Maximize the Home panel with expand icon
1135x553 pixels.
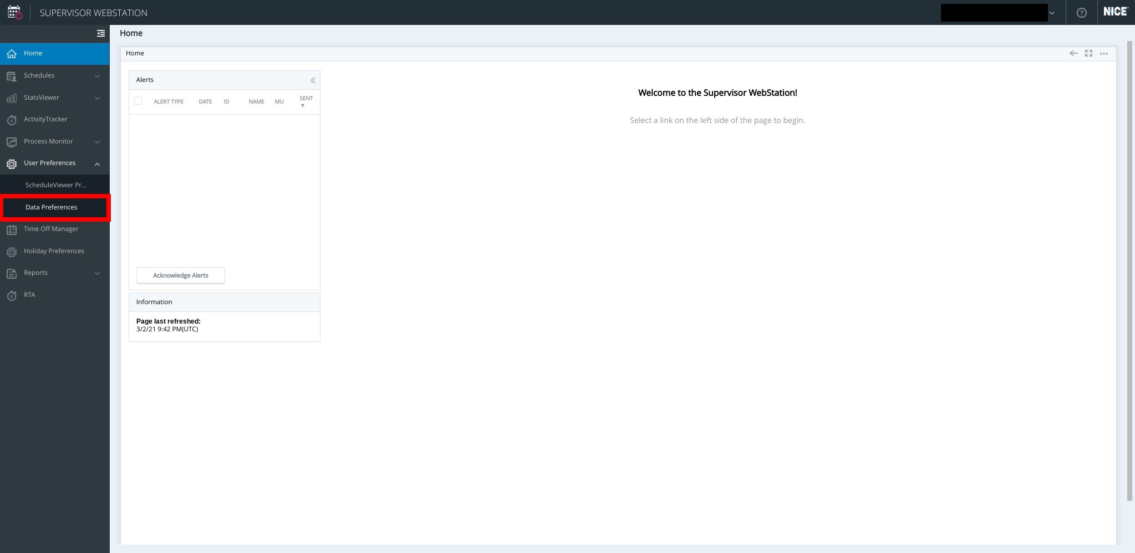pos(1088,53)
